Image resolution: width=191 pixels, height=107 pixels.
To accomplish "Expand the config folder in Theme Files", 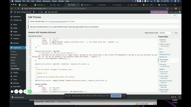I will point(162,69).
